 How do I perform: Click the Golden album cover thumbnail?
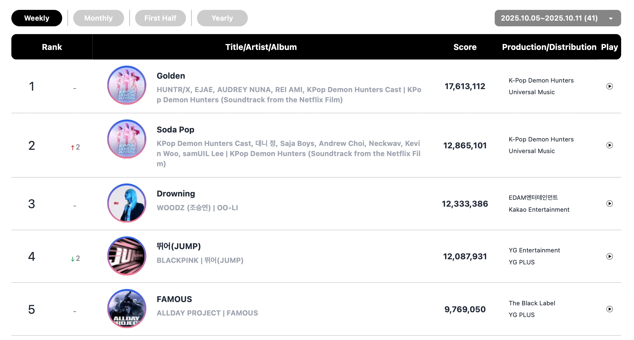(127, 85)
